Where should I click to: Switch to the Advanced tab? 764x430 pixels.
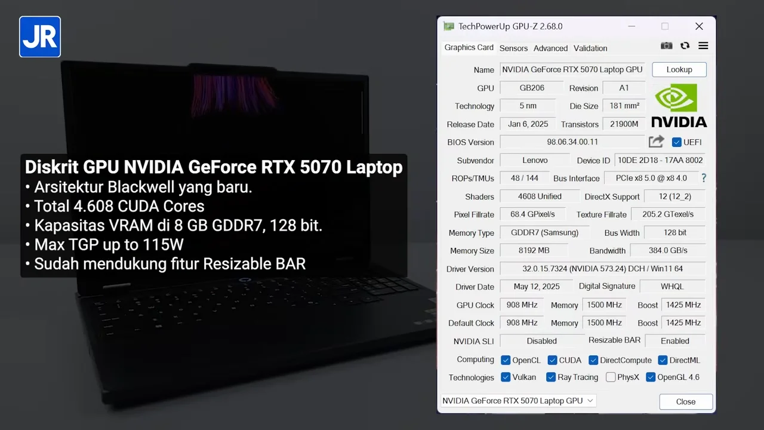pyautogui.click(x=550, y=48)
